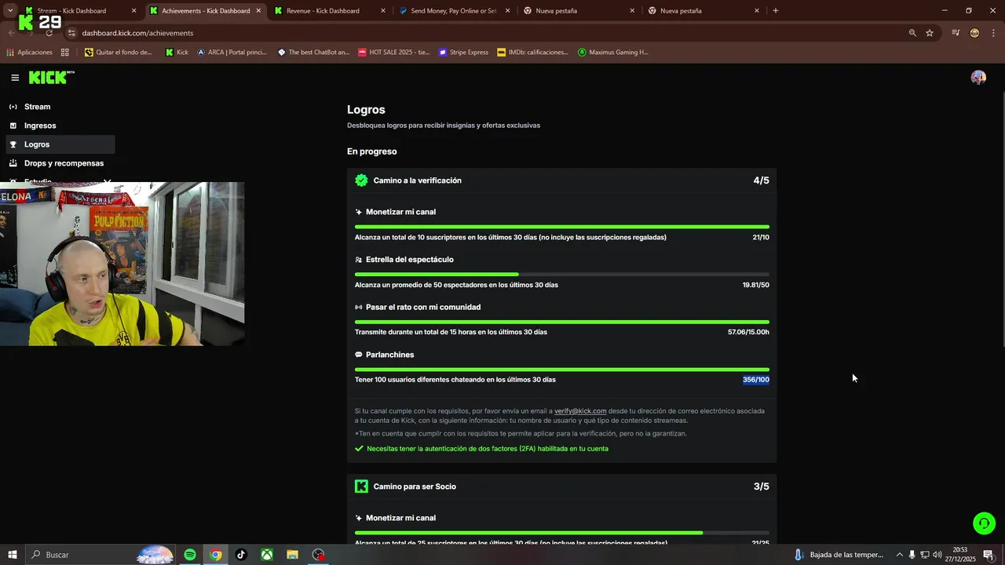Open volume control in system tray
This screenshot has width=1005, height=565.
click(x=937, y=555)
